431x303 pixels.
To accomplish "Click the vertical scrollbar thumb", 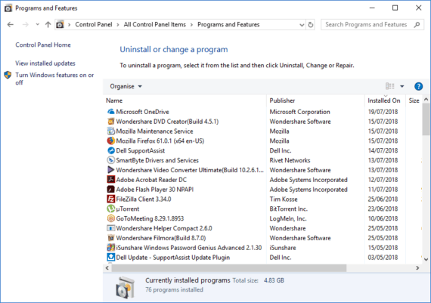I will [x=426, y=119].
